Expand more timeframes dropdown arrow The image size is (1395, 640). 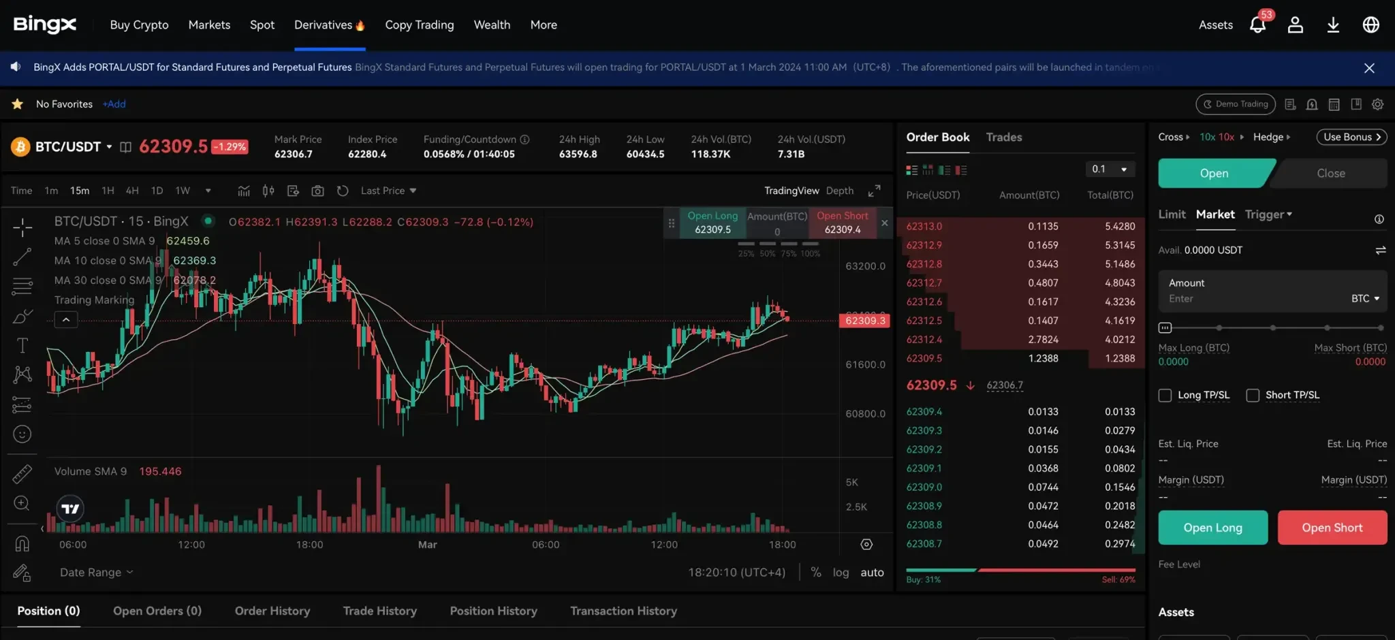[x=208, y=191]
